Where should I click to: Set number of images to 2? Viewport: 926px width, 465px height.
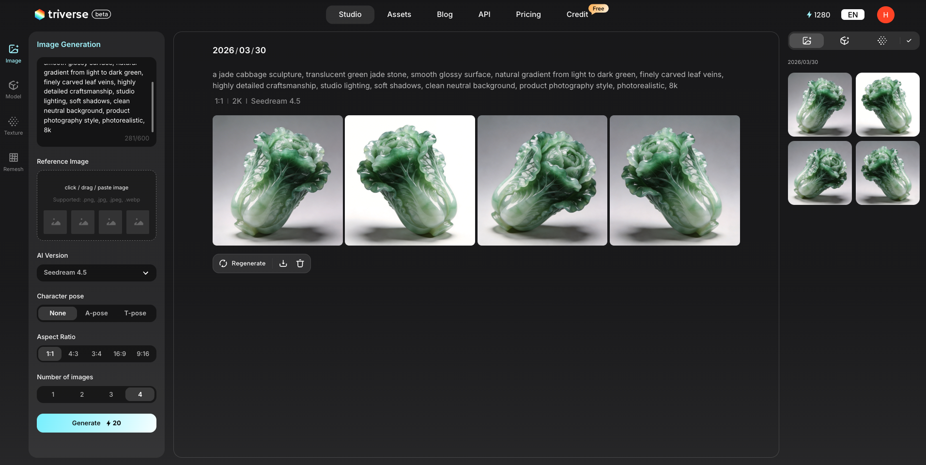[82, 395]
